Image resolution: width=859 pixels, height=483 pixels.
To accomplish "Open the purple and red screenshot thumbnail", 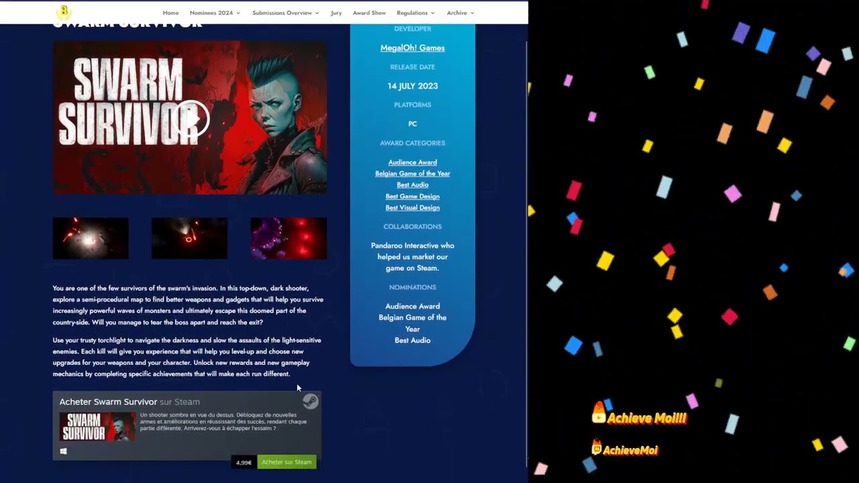I will [289, 238].
